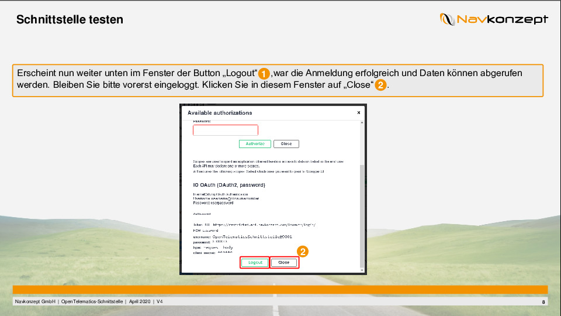Dismiss the Available authorizations dialog via X

click(359, 112)
